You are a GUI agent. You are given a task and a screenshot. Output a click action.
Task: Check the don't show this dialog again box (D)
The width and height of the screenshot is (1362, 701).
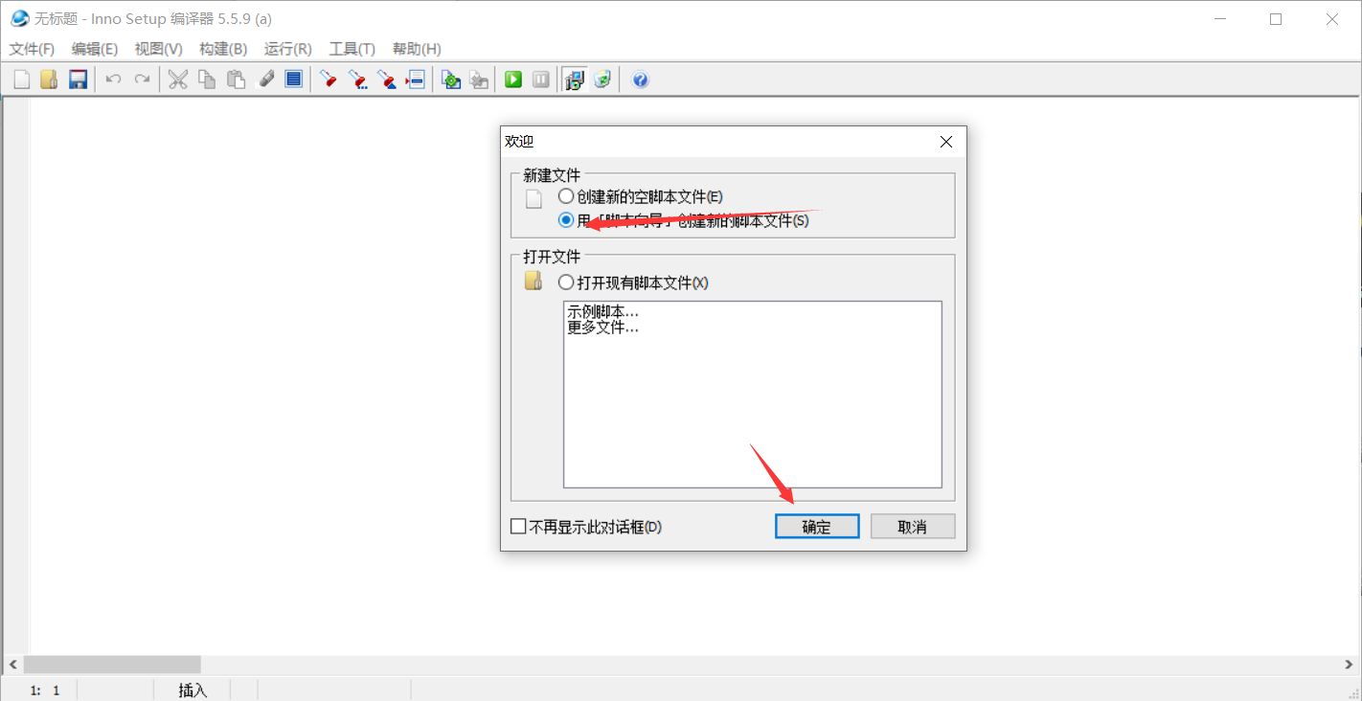pyautogui.click(x=518, y=527)
